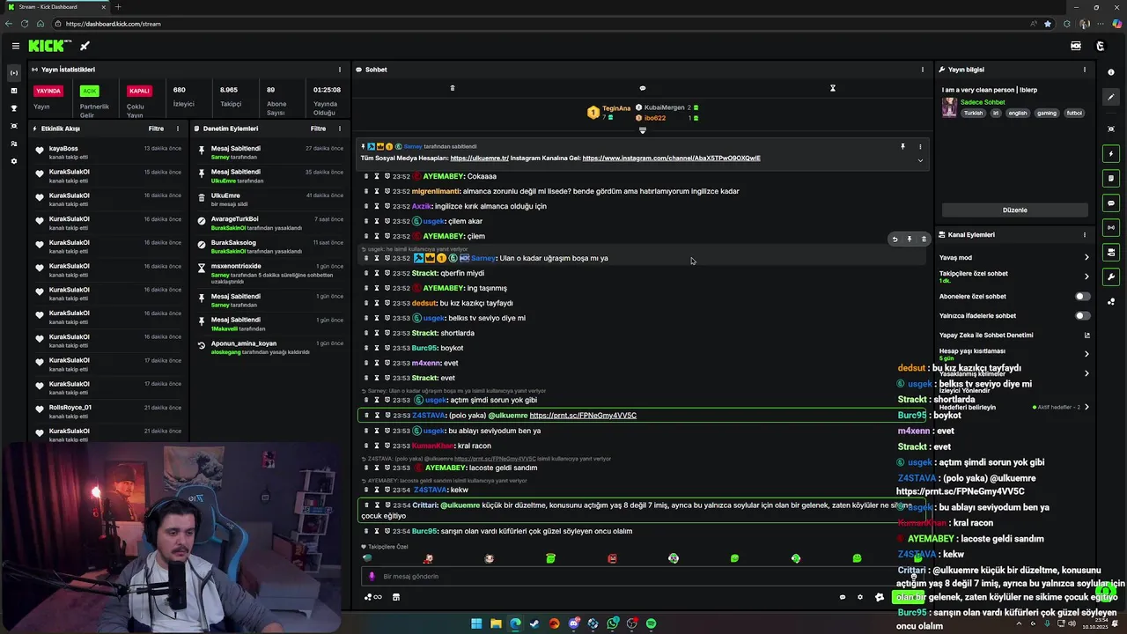1127x634 pixels.
Task: Click the browser address bar URL
Action: click(x=113, y=24)
